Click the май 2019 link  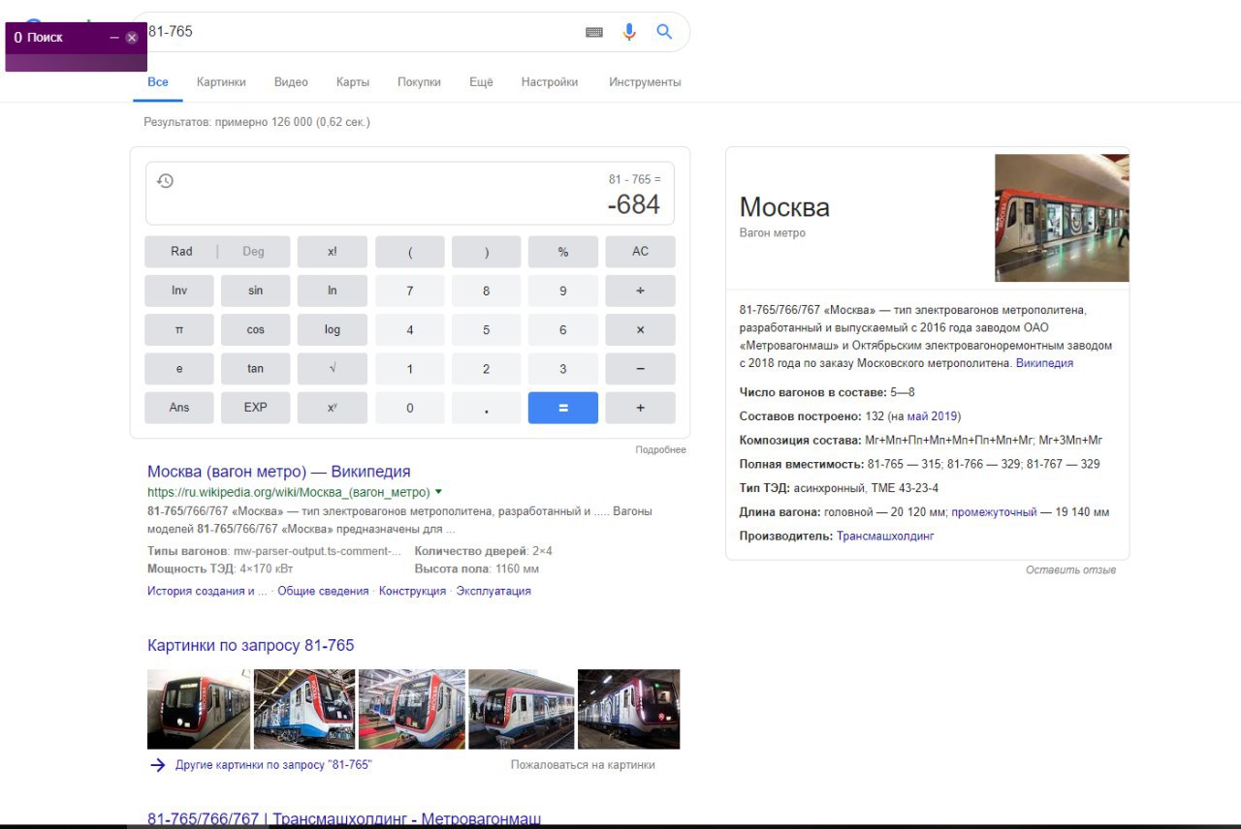[x=932, y=416]
